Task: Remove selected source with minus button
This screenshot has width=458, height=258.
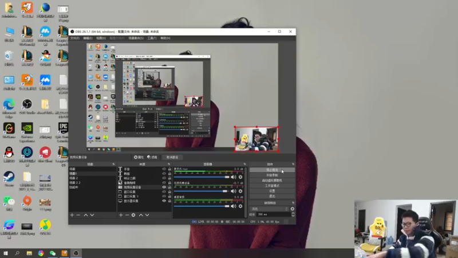Action: 127,215
